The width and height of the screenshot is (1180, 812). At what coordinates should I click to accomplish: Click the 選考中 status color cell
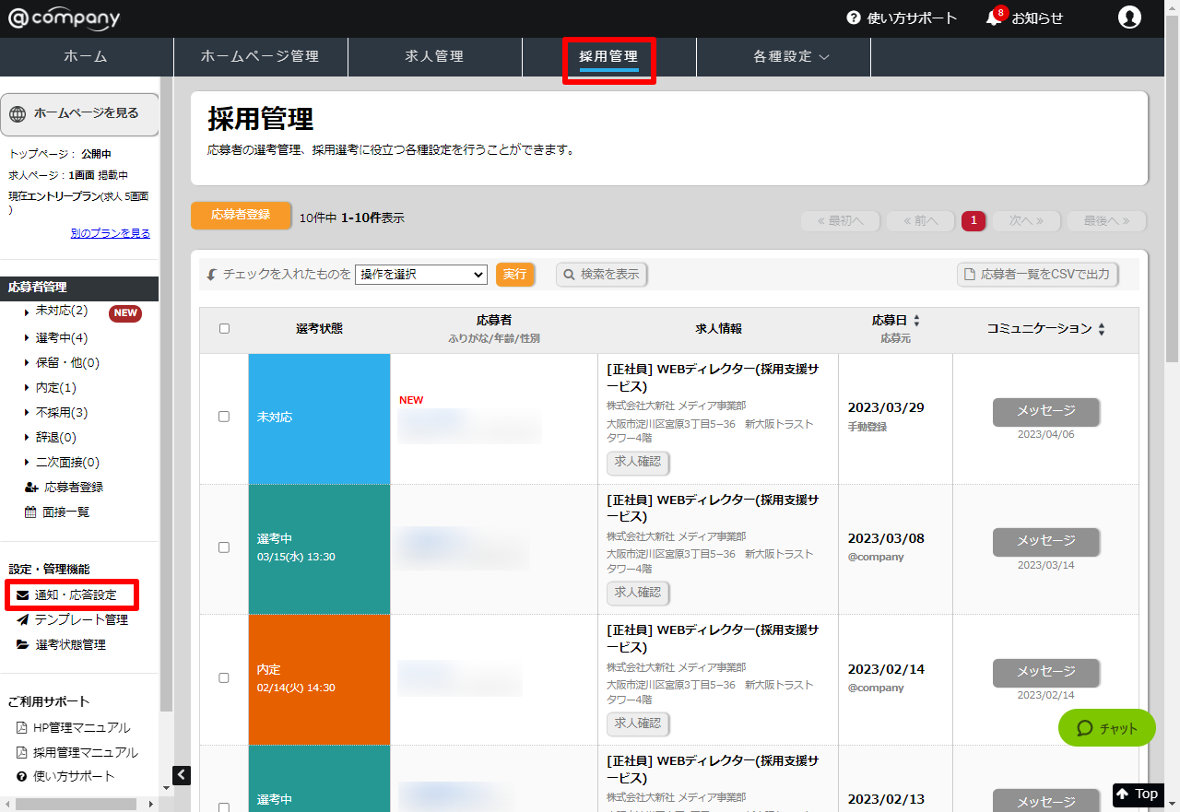(x=319, y=547)
